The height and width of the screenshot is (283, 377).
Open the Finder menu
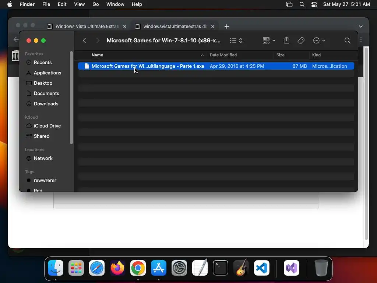27,4
